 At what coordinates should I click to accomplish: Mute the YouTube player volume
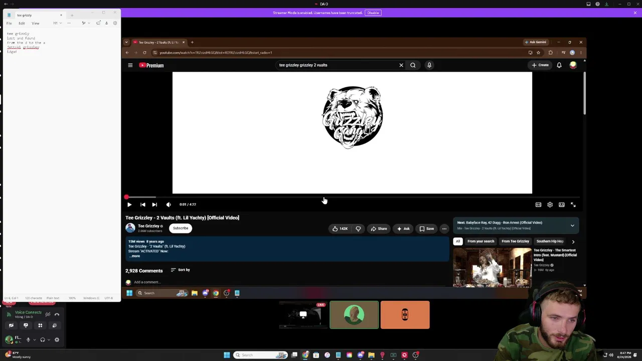tap(169, 205)
